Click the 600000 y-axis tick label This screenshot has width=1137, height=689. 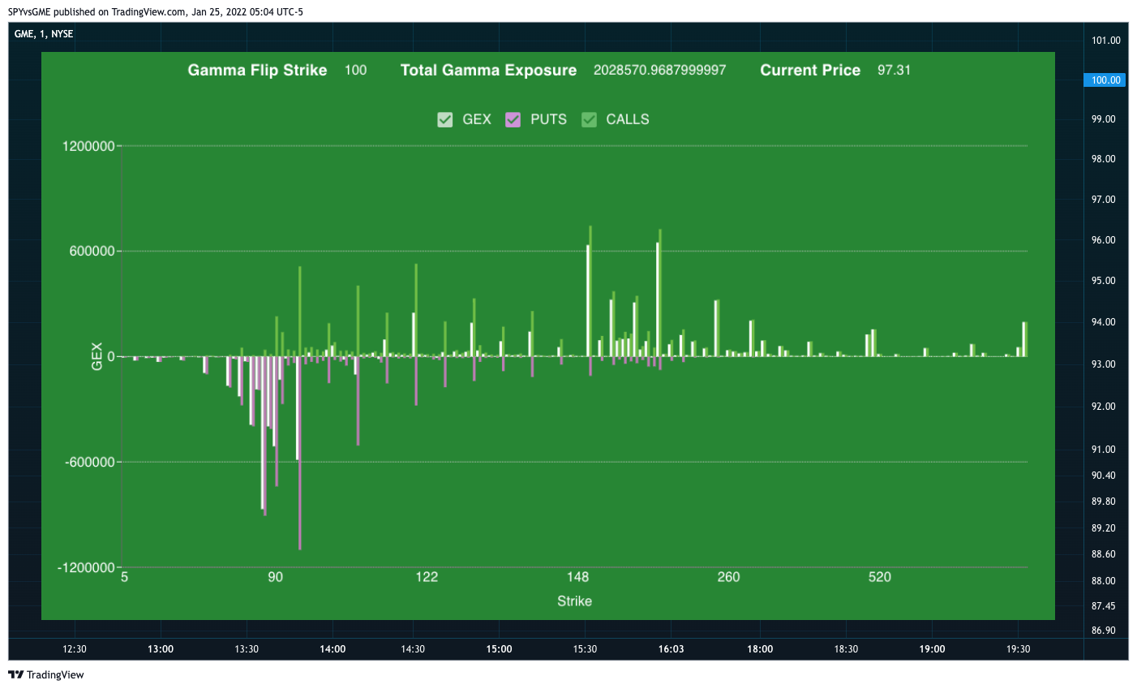pyautogui.click(x=92, y=252)
